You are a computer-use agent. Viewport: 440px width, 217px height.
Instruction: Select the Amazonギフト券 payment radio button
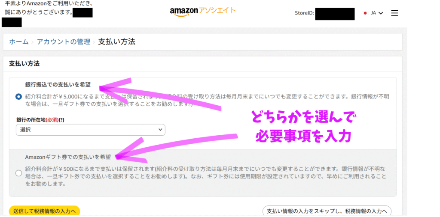(x=18, y=173)
